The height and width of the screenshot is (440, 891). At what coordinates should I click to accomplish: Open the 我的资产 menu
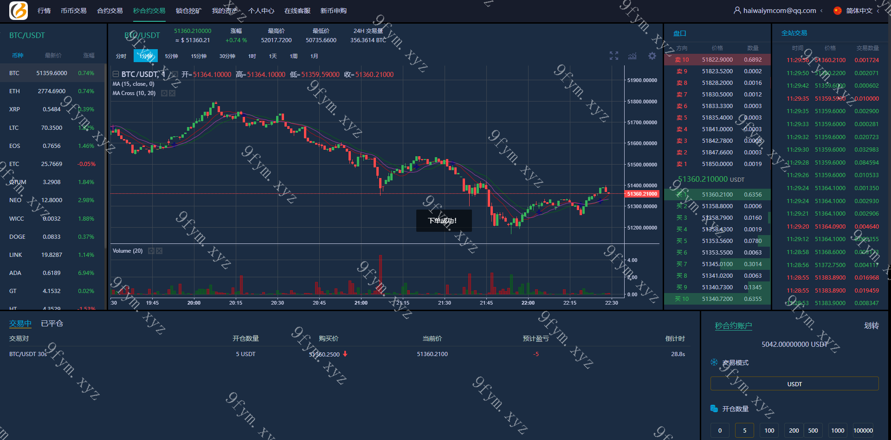coord(225,11)
